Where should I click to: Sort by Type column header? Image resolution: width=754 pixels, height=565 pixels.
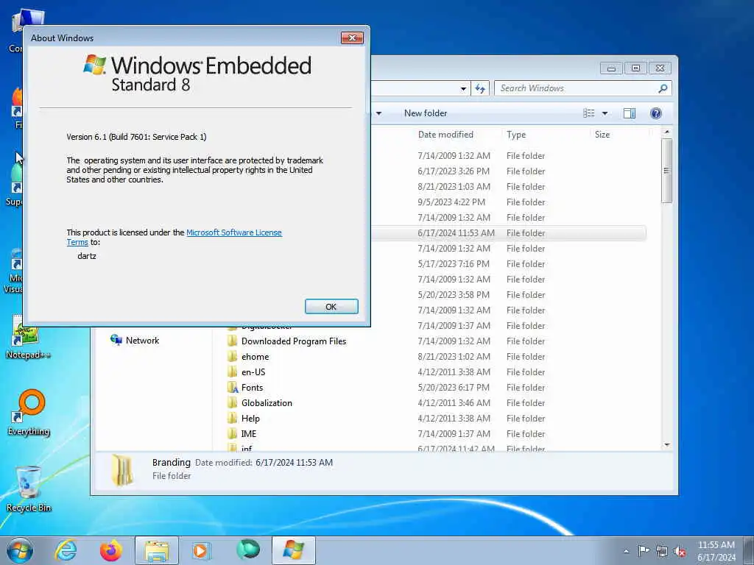pyautogui.click(x=516, y=135)
